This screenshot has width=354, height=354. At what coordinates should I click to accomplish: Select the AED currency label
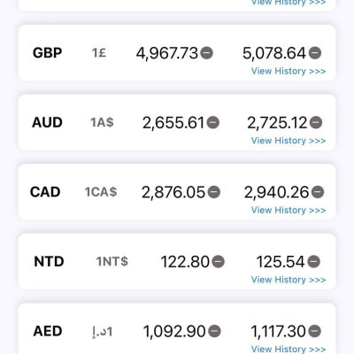pos(48,331)
